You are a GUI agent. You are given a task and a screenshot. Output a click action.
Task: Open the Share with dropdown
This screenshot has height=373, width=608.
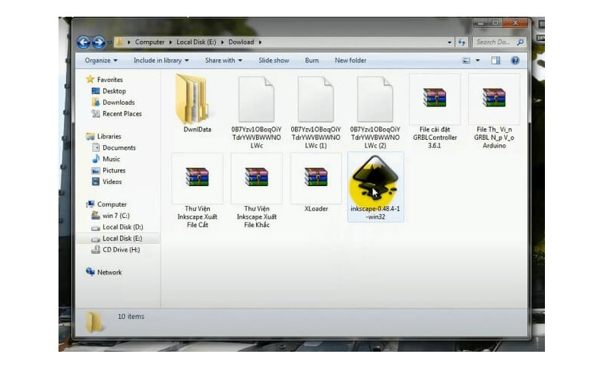(223, 61)
